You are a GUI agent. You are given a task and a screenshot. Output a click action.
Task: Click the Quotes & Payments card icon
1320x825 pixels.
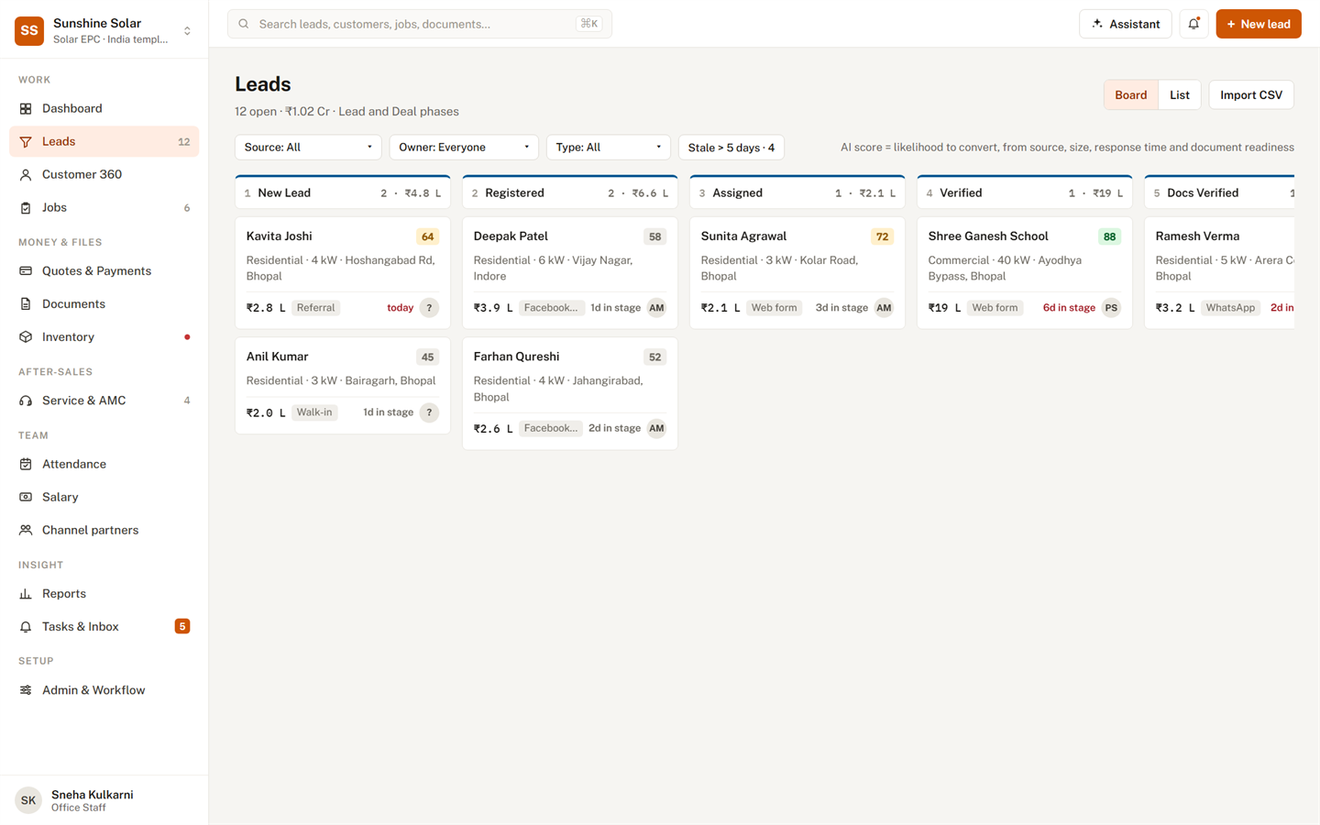coord(26,270)
